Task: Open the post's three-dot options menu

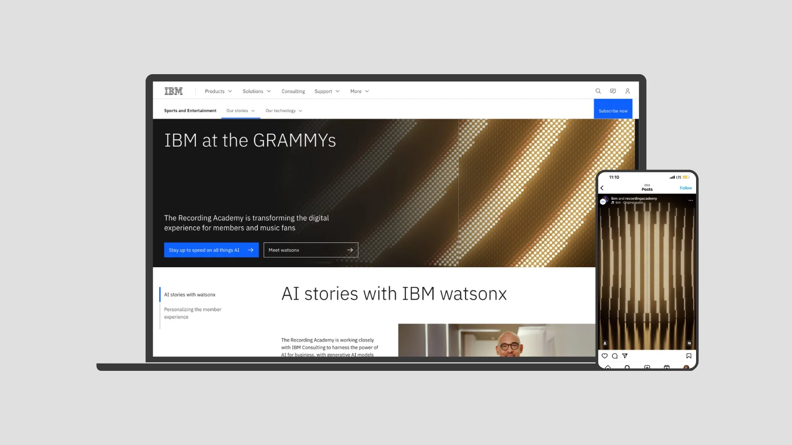Action: click(690, 200)
